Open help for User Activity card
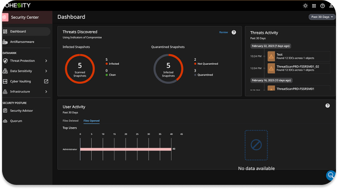The width and height of the screenshot is (338, 189). pyautogui.click(x=327, y=106)
